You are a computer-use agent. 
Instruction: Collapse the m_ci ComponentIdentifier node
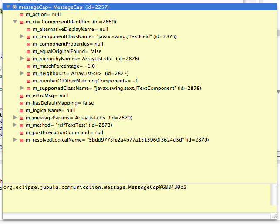click(15, 22)
